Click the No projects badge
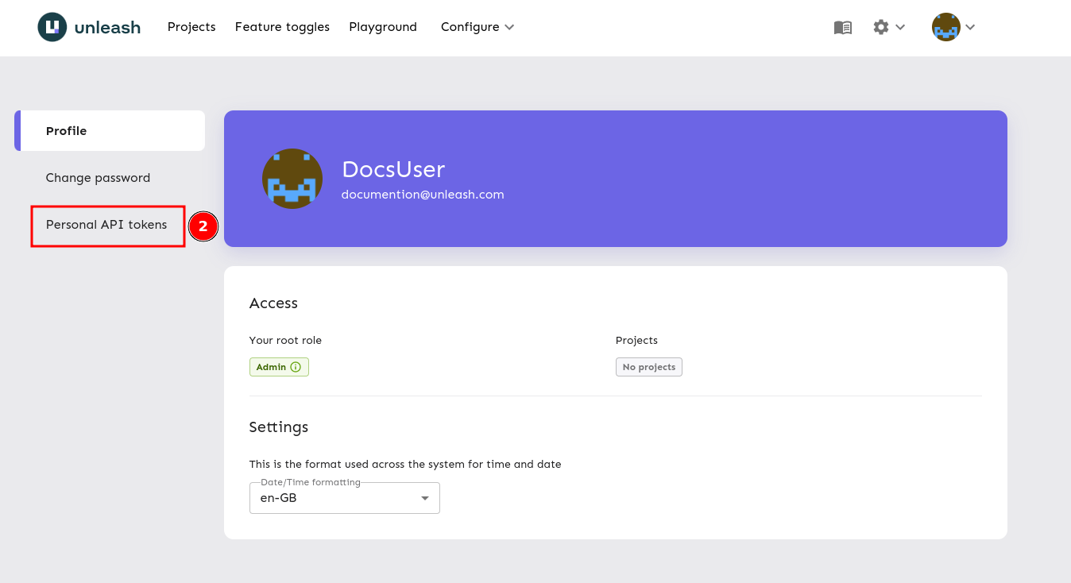This screenshot has height=583, width=1071. coord(648,367)
